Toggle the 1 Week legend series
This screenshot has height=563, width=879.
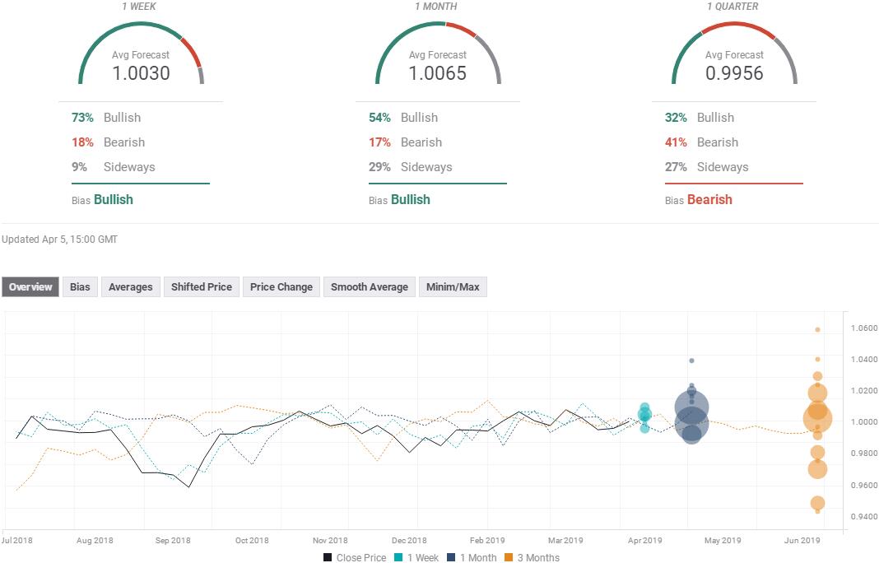[x=416, y=557]
